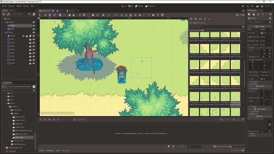274x154 pixels.
Task: Open the Player node's script icon
Action: [30, 36]
